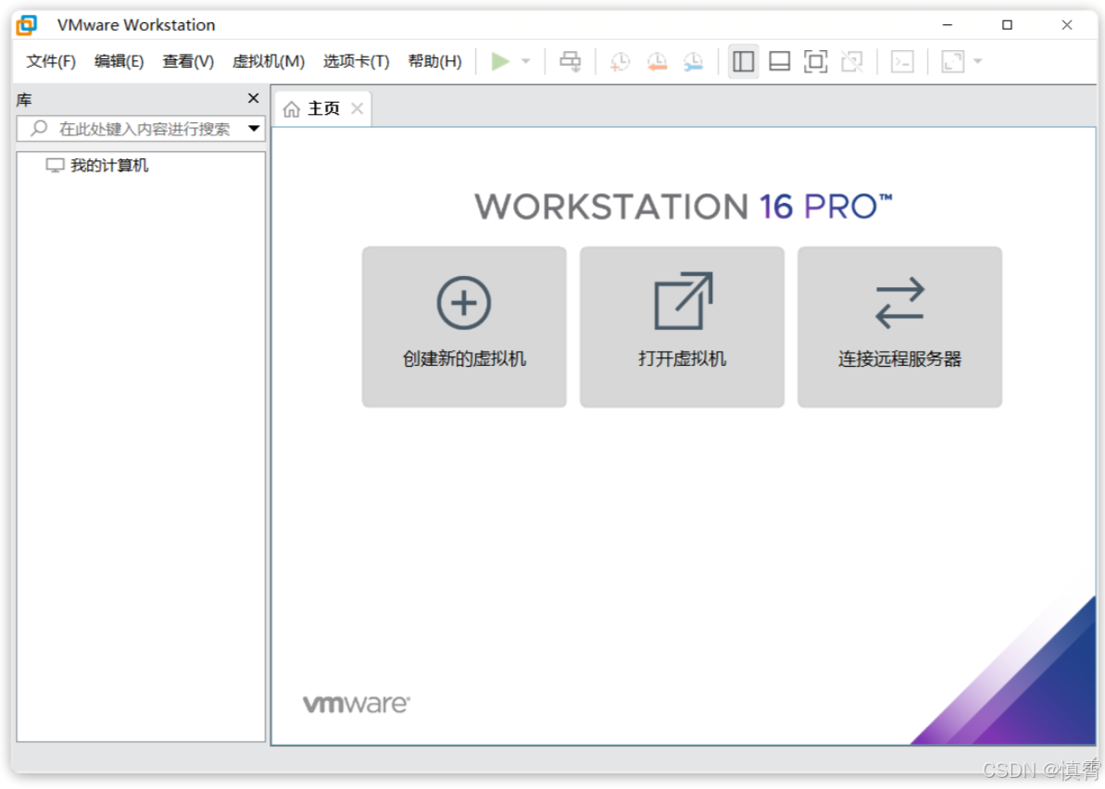Click the VMware Workstation title bar logo
Viewport: 1105px width, 789px height.
(x=27, y=25)
